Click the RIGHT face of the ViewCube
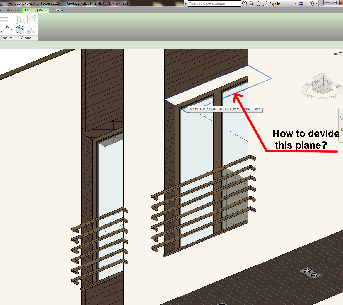The height and width of the screenshot is (305, 343). 328,81
